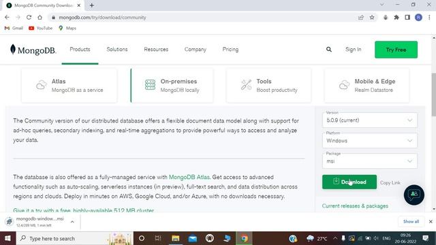Open Gmail bookmark

[14, 28]
